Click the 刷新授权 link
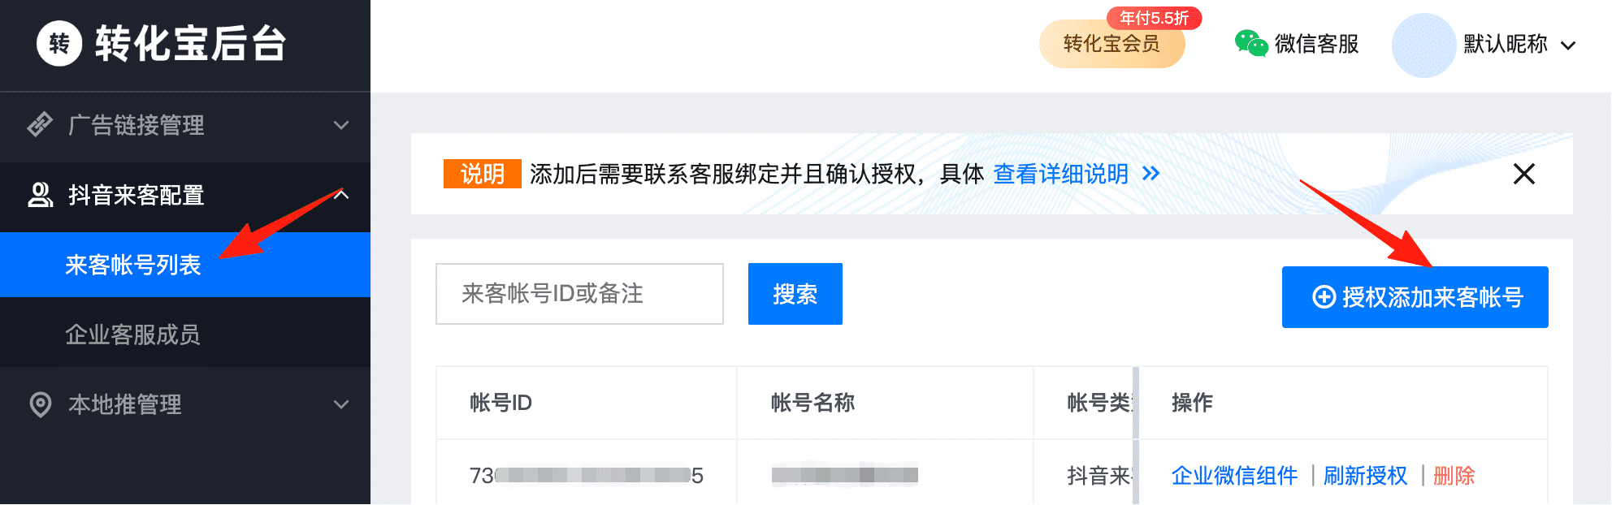The height and width of the screenshot is (505, 1612). tap(1365, 476)
